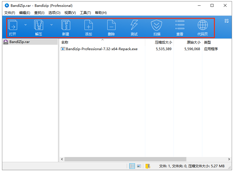Click the horizontal scrollbar thumb
Image resolution: width=234 pixels, height=171 pixels.
click(x=125, y=159)
